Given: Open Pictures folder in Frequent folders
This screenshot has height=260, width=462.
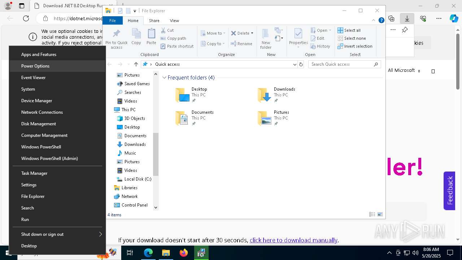Looking at the screenshot, I should (x=273, y=118).
